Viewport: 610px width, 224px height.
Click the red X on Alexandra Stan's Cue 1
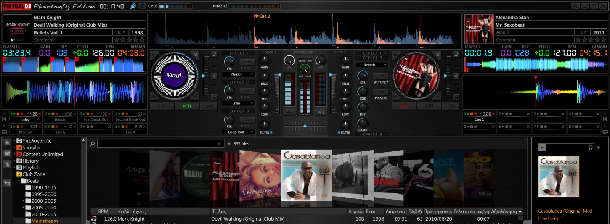493,114
